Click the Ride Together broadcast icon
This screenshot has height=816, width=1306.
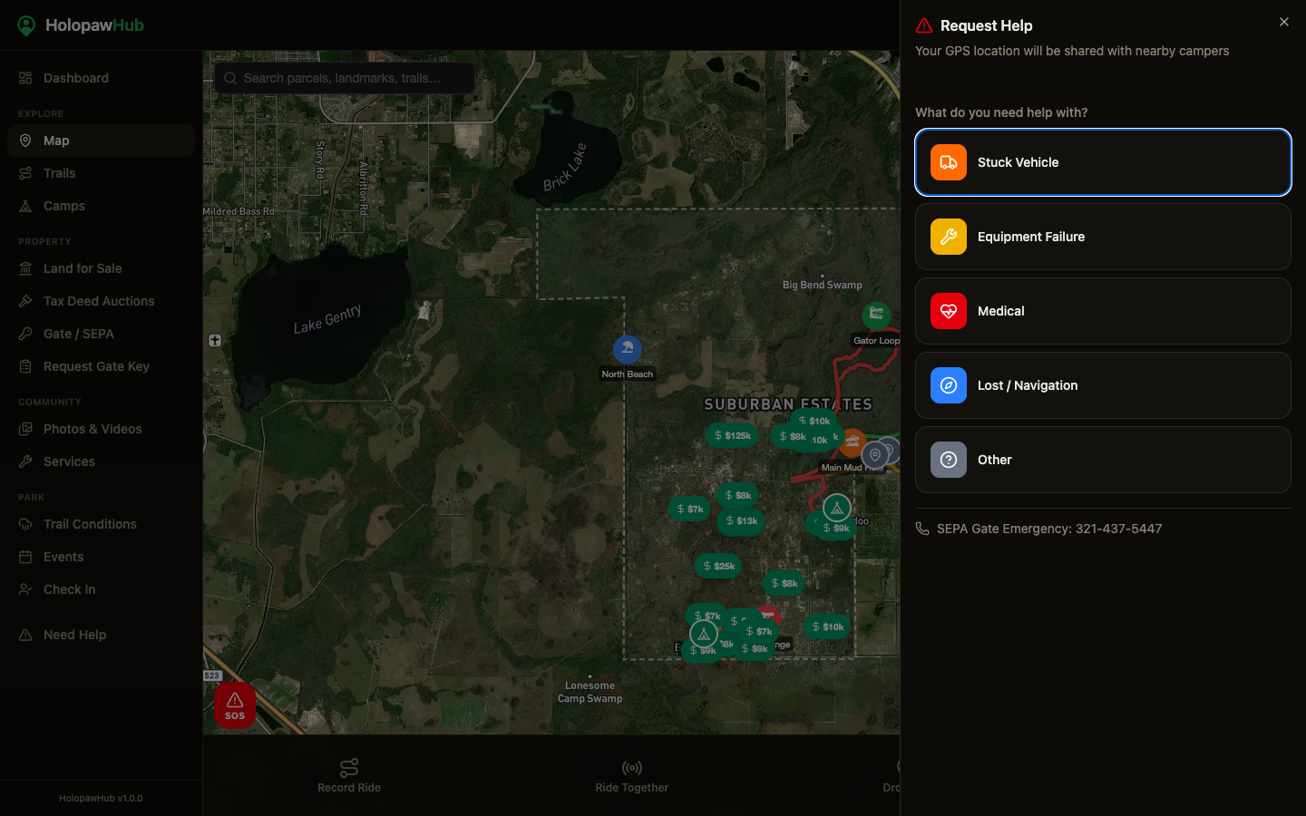tap(631, 767)
